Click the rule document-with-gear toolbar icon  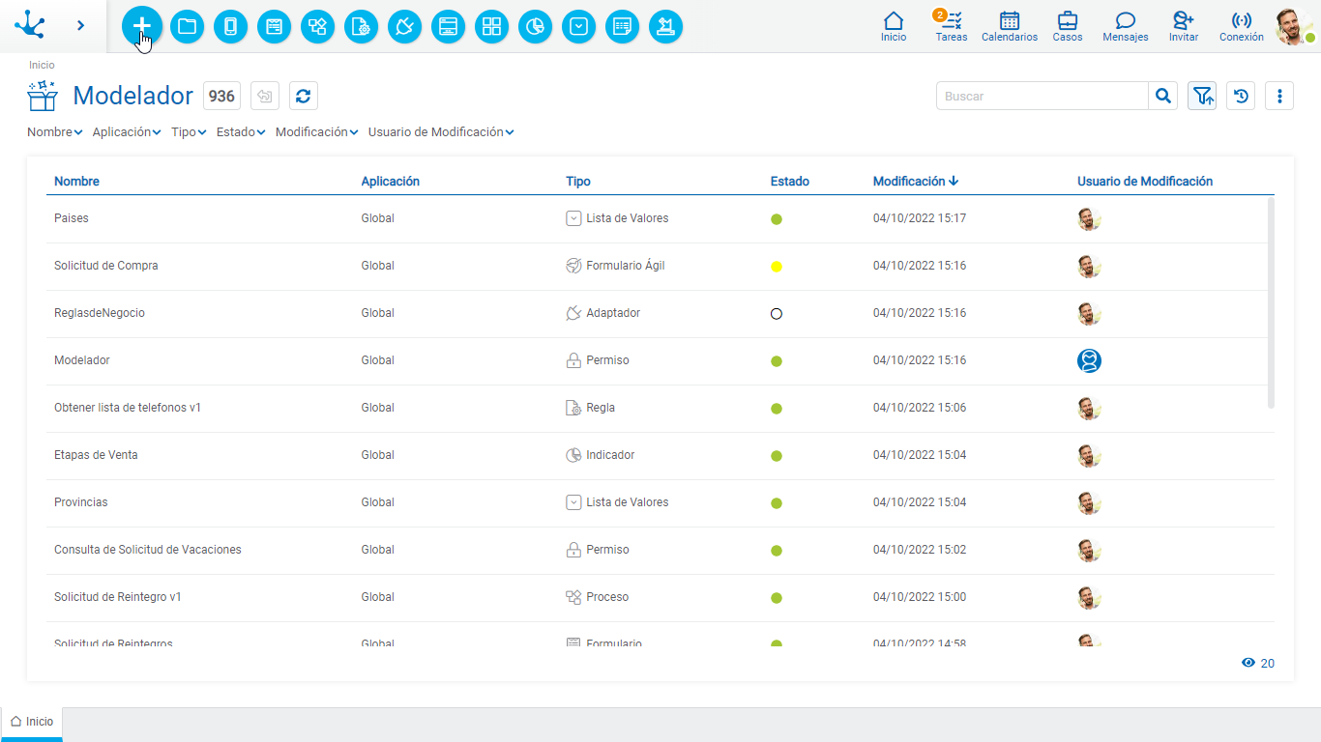pos(361,26)
